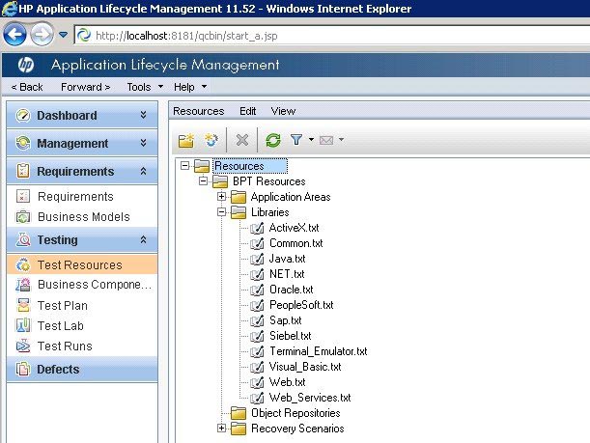Open the Resources menu

coord(199,111)
